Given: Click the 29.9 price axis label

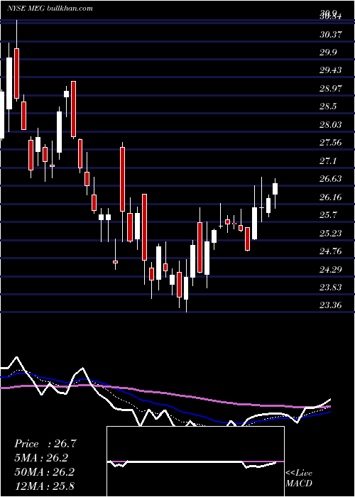Looking at the screenshot, I should [328, 53].
